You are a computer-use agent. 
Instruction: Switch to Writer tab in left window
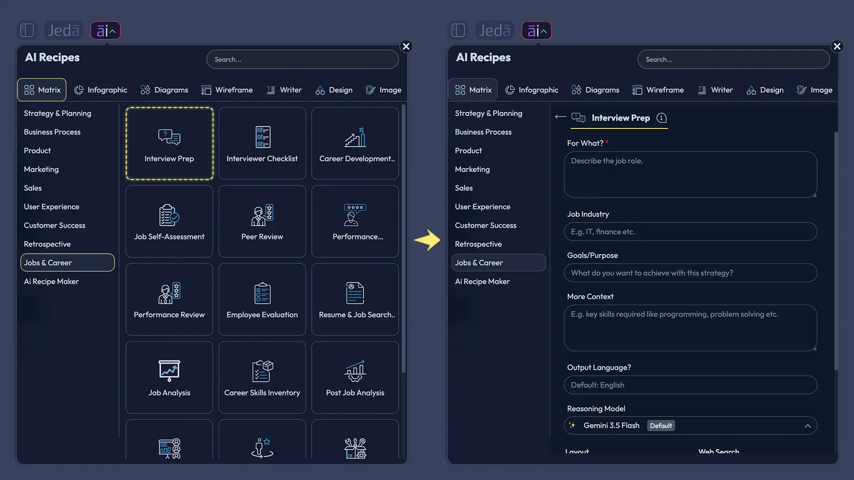(x=284, y=90)
